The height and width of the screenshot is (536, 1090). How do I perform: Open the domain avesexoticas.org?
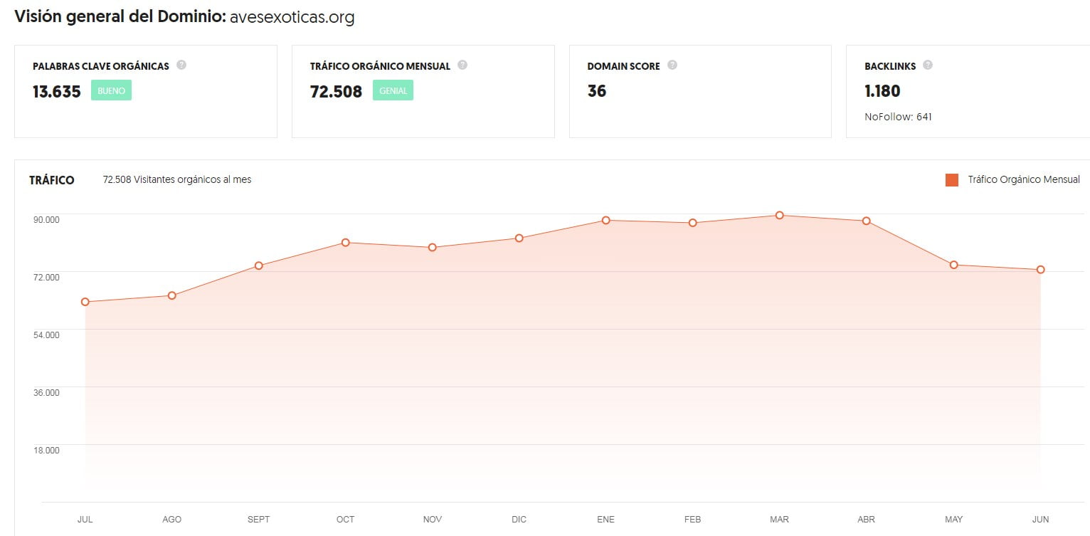pyautogui.click(x=292, y=17)
